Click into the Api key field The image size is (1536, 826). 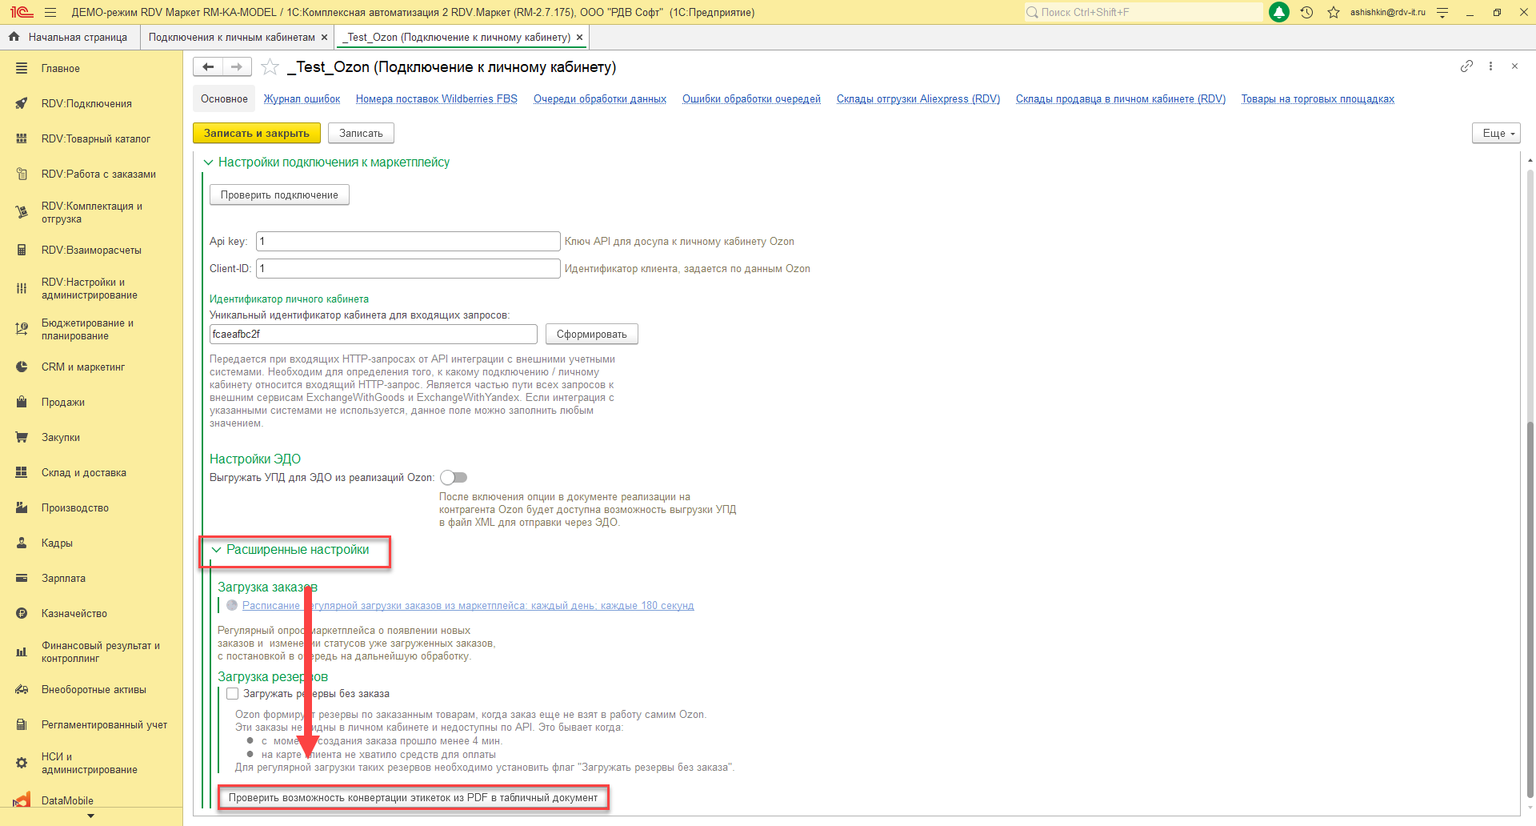coord(407,242)
